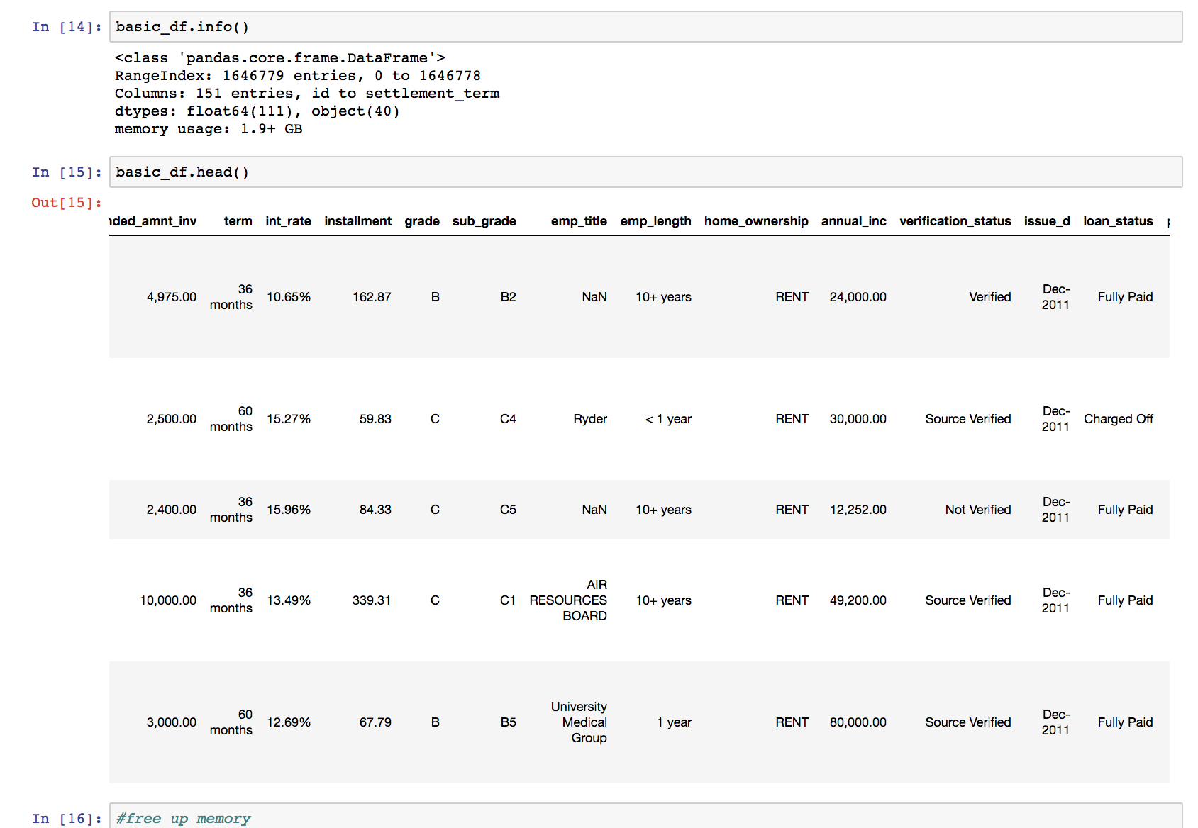
Task: Click the term column header
Action: (x=238, y=221)
